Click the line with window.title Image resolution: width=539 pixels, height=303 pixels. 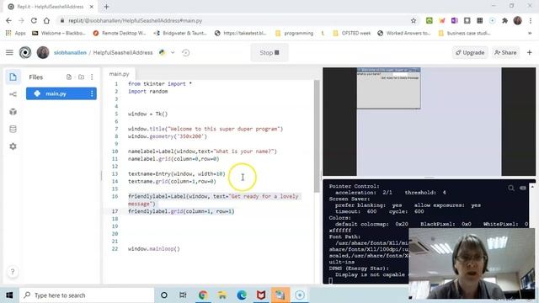coord(205,129)
